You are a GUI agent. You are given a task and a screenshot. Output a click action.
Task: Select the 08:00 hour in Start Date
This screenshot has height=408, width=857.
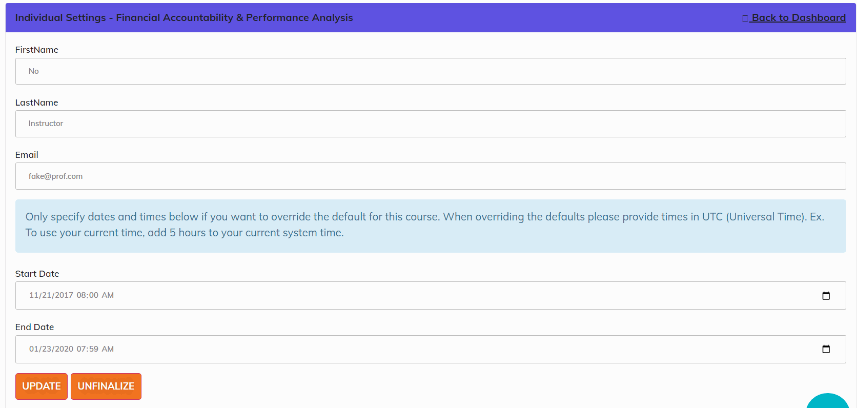pos(81,295)
